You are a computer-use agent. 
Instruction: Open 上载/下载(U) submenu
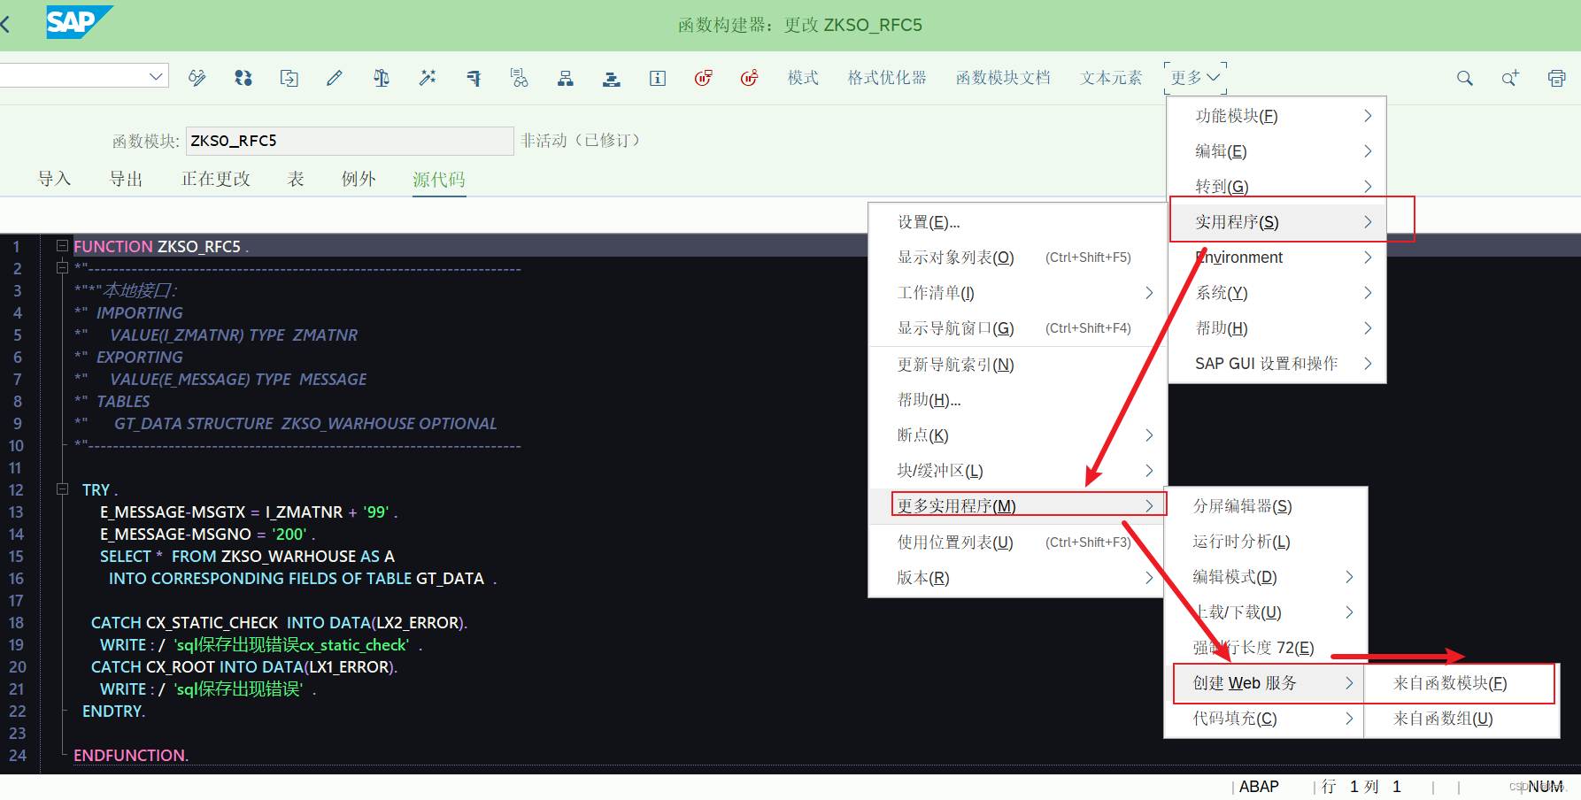1266,612
